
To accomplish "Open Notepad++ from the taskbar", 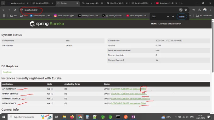I will point(95,117).
